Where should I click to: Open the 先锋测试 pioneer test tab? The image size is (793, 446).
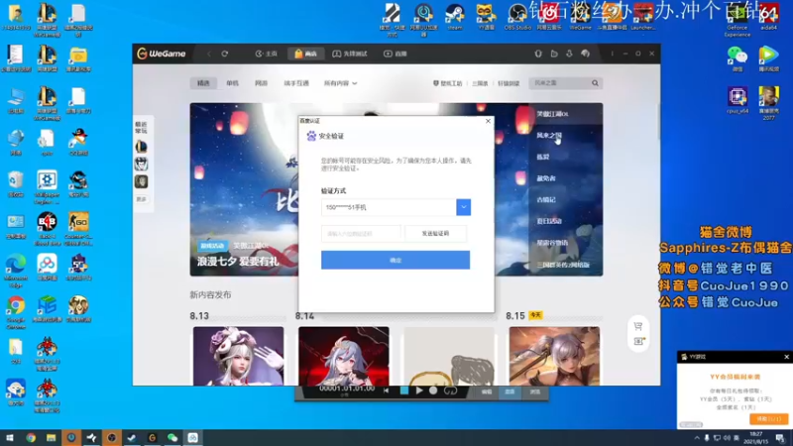(x=350, y=54)
